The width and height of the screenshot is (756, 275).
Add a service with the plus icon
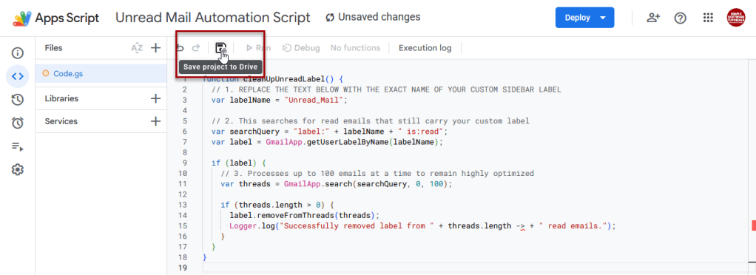pyautogui.click(x=155, y=121)
